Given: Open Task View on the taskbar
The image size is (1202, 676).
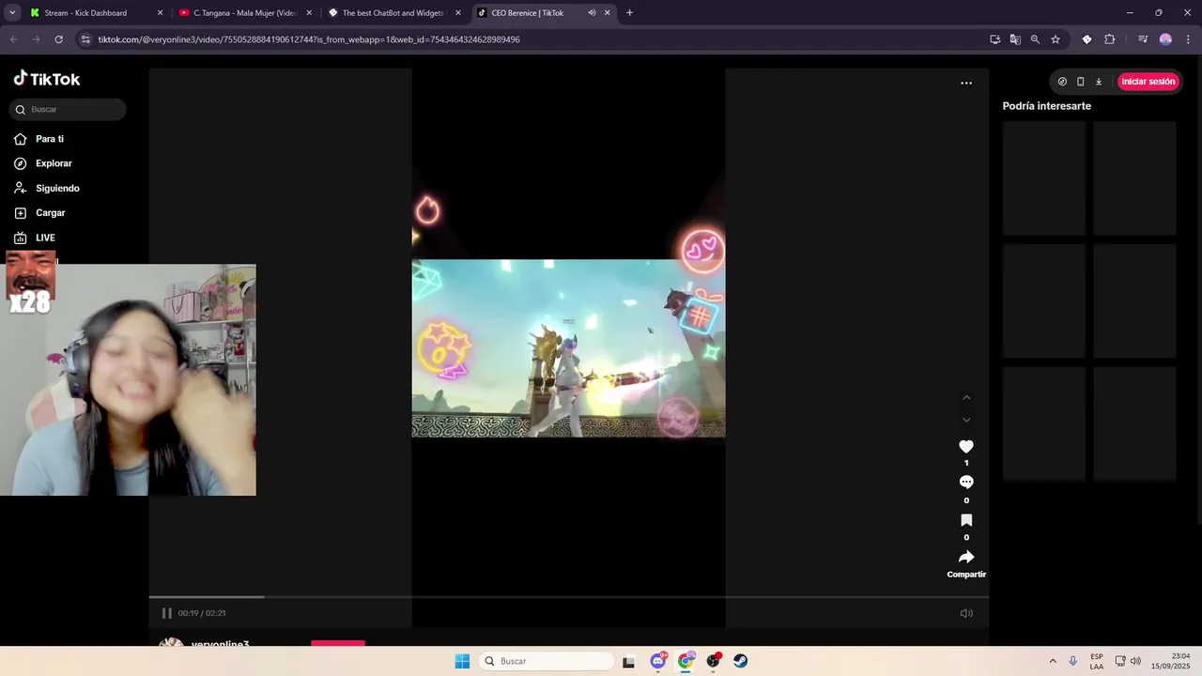Looking at the screenshot, I should coord(629,661).
